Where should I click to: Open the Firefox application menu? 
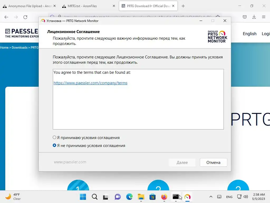click(x=264, y=17)
